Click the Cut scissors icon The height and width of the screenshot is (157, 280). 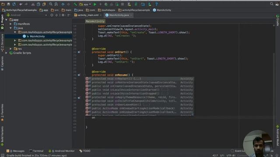[33, 4]
